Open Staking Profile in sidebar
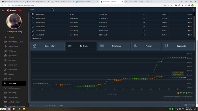The width and height of the screenshot is (198, 111). (13, 46)
